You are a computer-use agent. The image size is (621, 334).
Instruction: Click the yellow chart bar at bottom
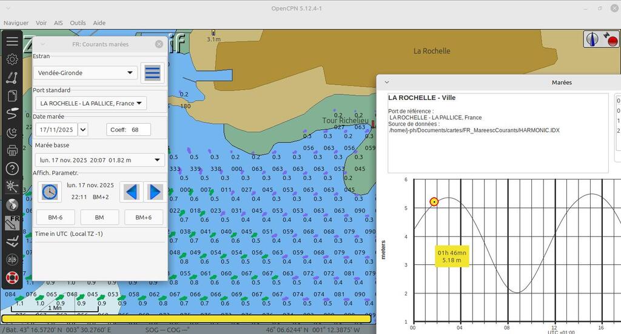click(x=186, y=319)
